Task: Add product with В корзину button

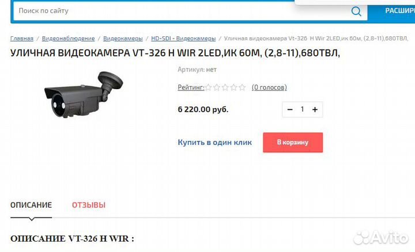Action: click(x=293, y=142)
